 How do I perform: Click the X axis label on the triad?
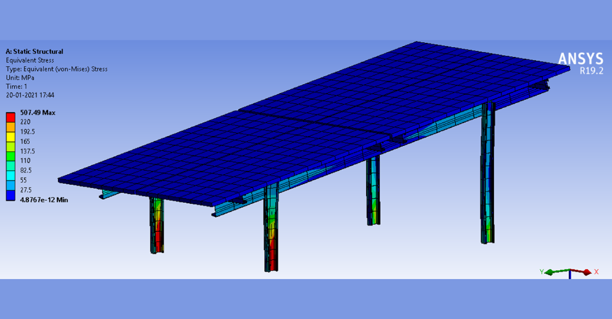click(x=596, y=272)
